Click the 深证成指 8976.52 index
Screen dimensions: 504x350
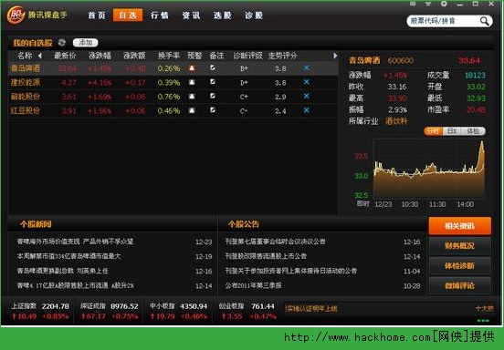(110, 311)
